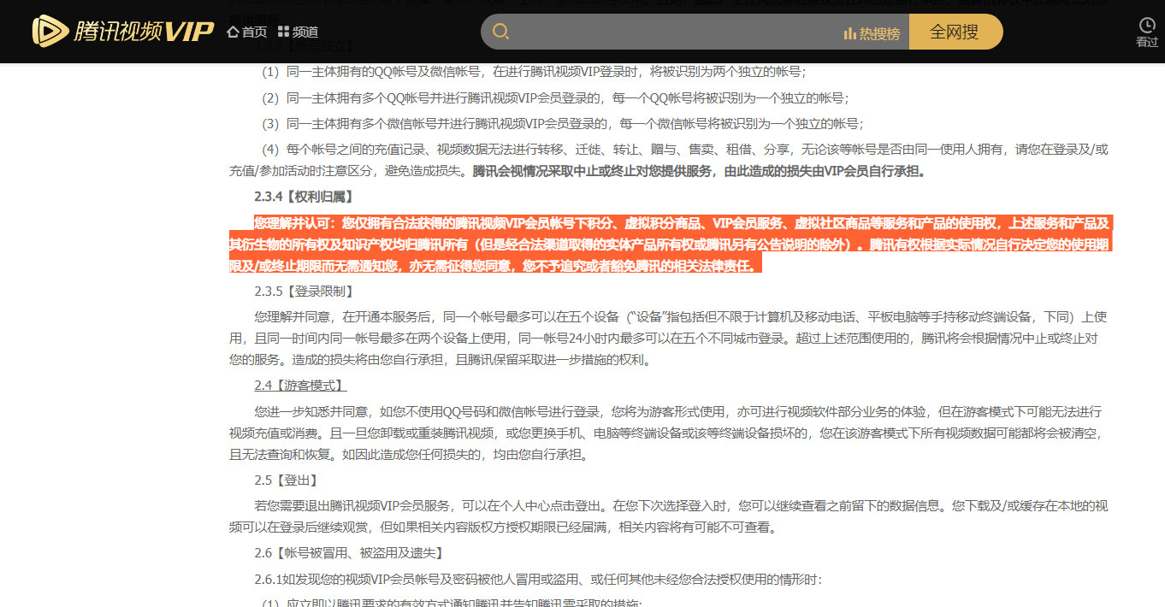Select the 看过 label under the clock
This screenshot has width=1165, height=607.
pos(1147,42)
